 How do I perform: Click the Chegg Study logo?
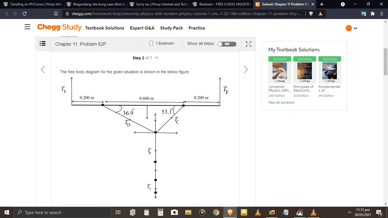coord(59,27)
